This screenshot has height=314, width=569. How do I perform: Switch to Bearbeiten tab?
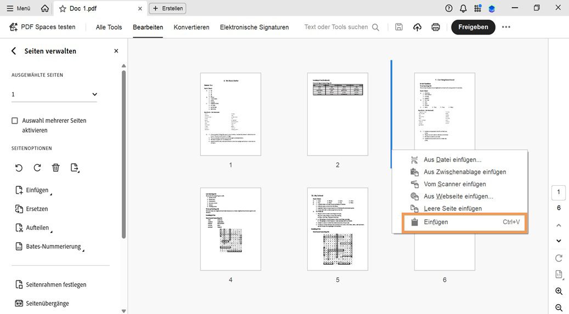[x=148, y=27]
